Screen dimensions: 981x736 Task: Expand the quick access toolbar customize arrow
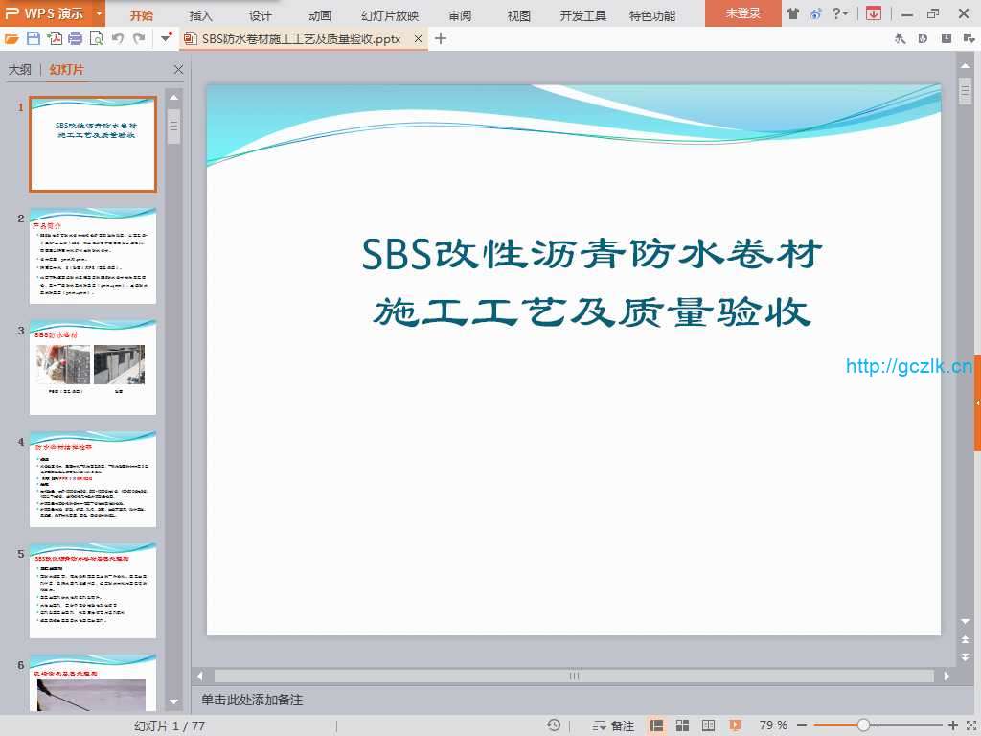(167, 38)
